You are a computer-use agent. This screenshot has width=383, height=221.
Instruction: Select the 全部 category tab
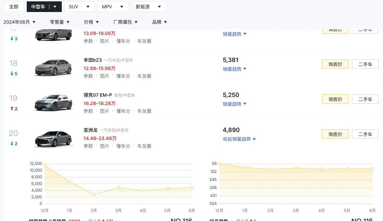click(x=14, y=7)
